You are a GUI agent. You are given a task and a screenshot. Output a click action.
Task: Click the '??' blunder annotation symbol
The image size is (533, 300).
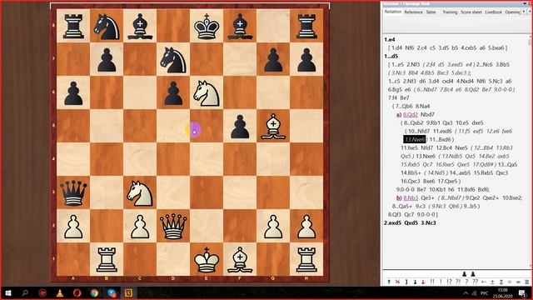point(476,282)
